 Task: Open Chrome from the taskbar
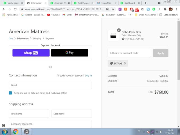click(x=16, y=132)
